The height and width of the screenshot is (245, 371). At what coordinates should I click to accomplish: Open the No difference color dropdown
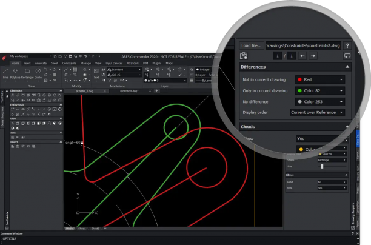point(320,102)
